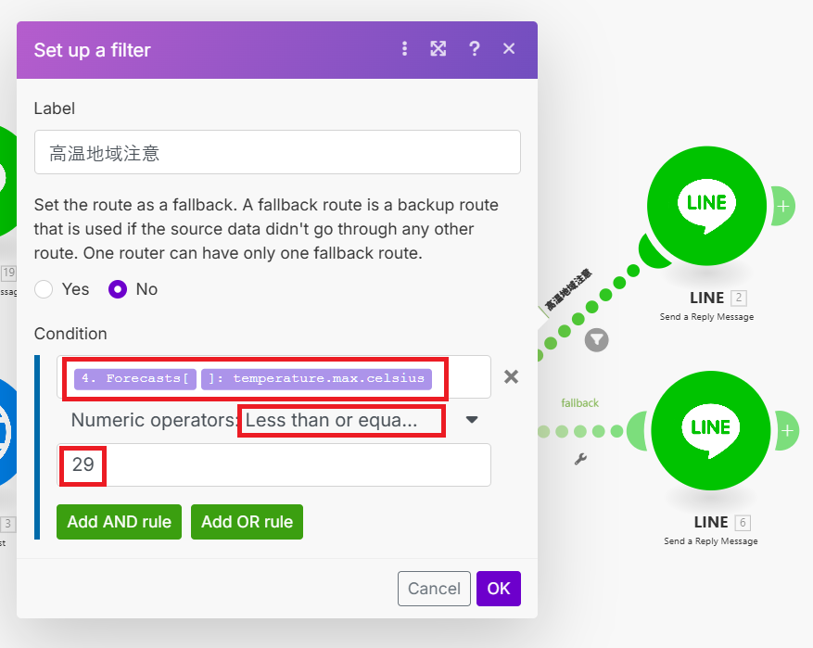Remove the condition with the X icon
Viewport: 813px width, 648px height.
[x=511, y=377]
